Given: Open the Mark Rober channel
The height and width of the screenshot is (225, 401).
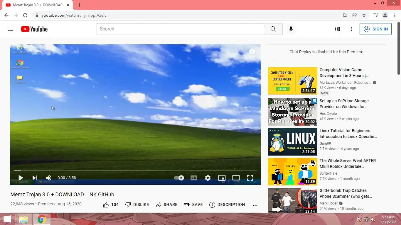Looking at the screenshot, I should pos(329,203).
